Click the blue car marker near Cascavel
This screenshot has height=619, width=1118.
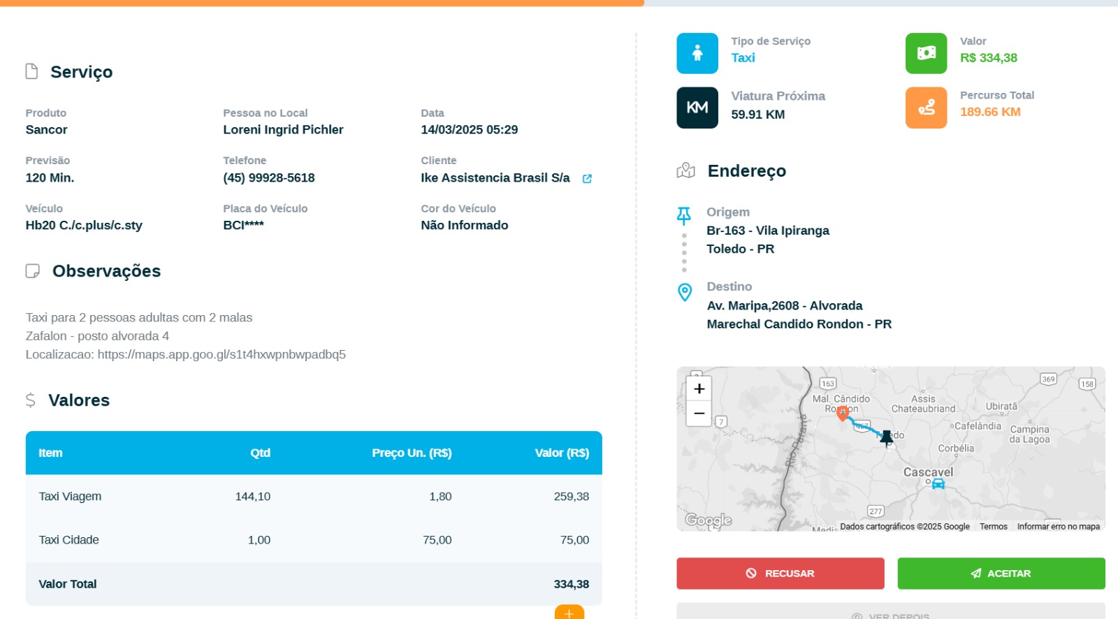(938, 483)
